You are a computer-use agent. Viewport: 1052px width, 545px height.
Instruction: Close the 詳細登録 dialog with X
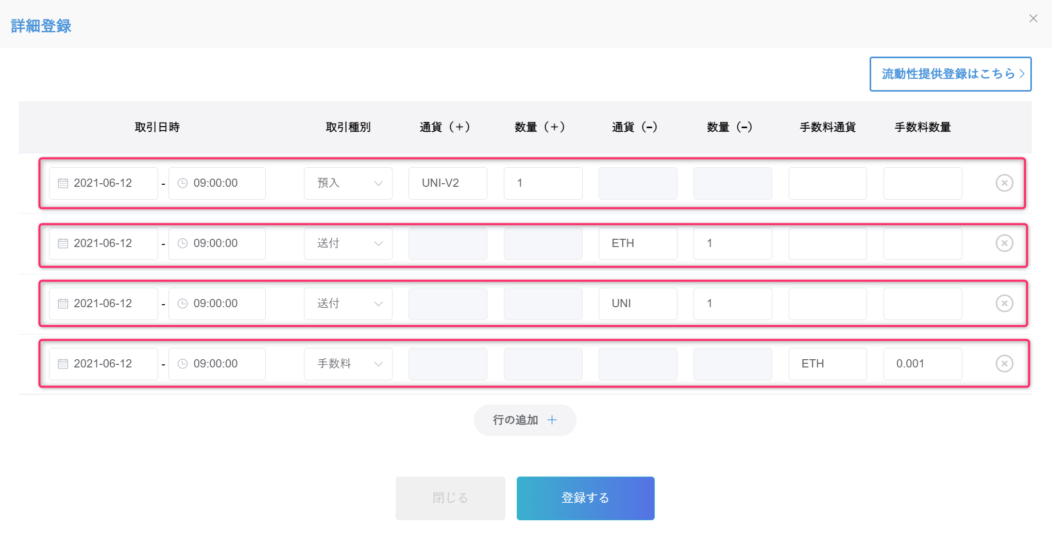click(x=1033, y=19)
